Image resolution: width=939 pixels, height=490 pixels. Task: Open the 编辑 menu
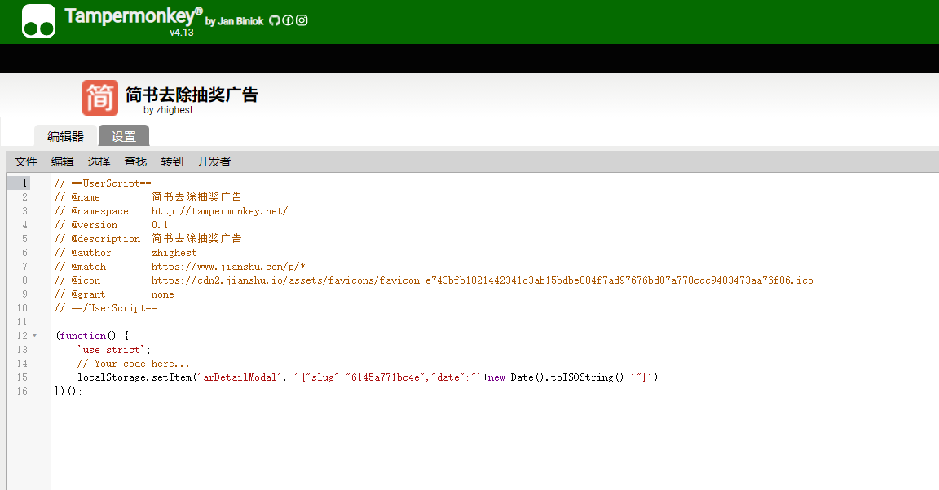pyautogui.click(x=63, y=161)
